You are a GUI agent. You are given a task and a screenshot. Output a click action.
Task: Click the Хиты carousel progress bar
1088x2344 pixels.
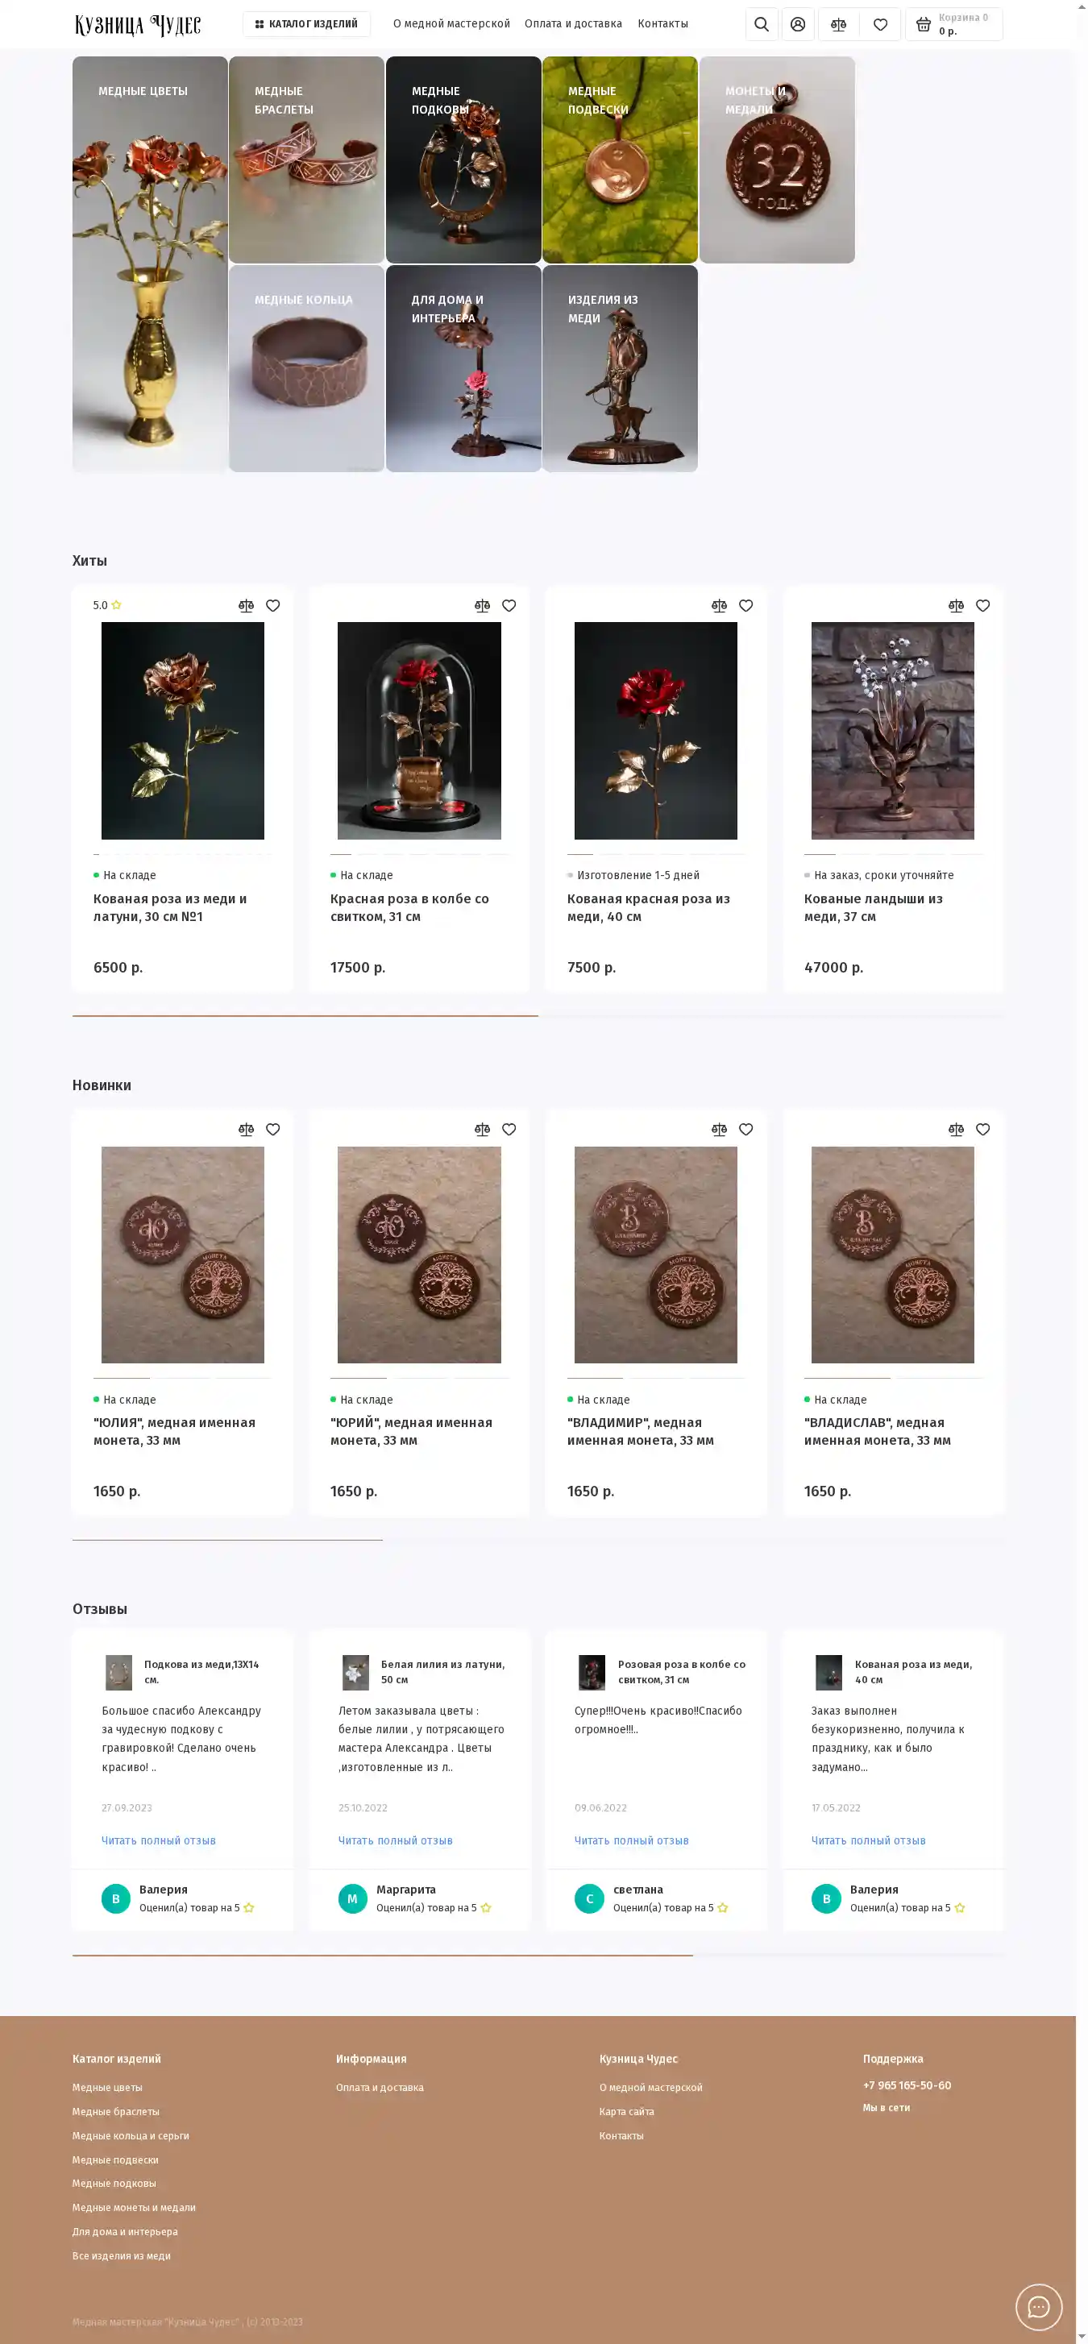coord(538,1015)
